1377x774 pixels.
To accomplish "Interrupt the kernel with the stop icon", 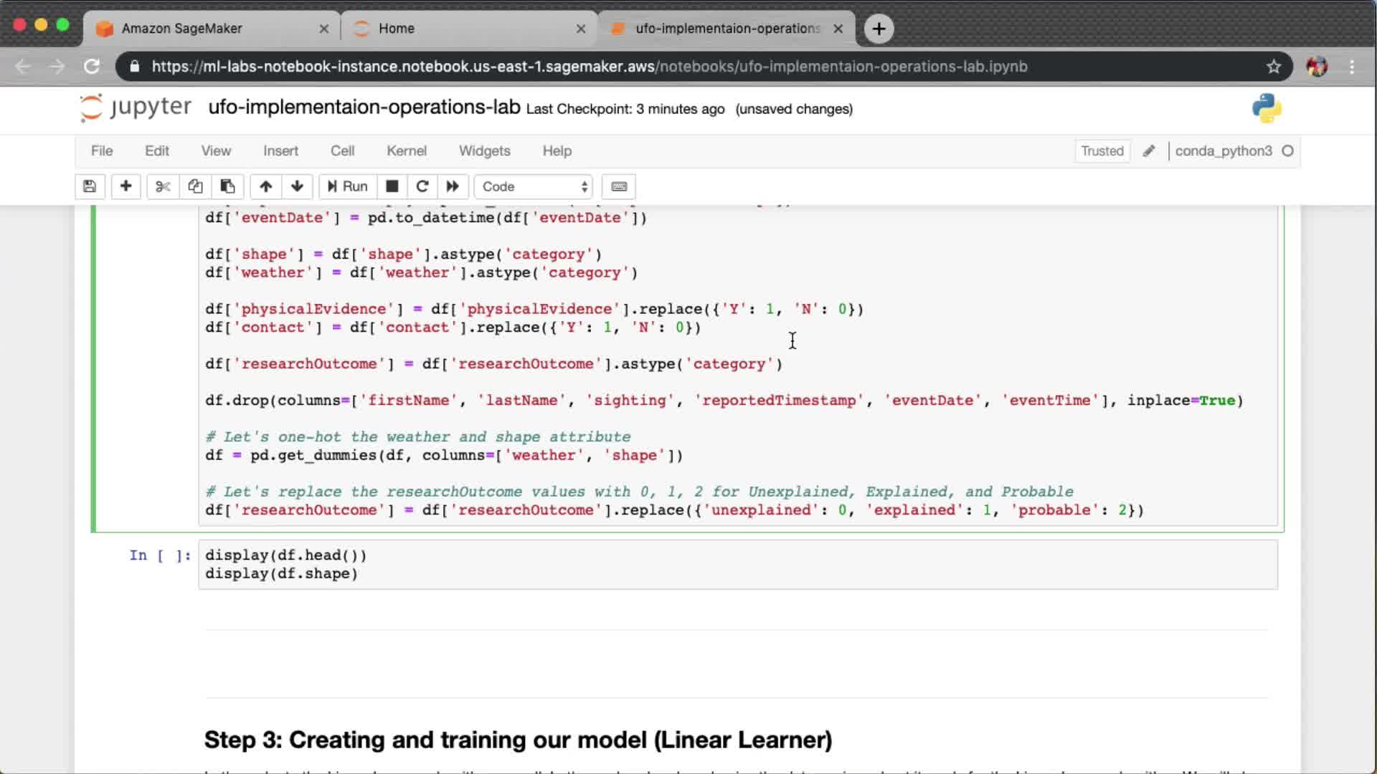I will coord(392,186).
